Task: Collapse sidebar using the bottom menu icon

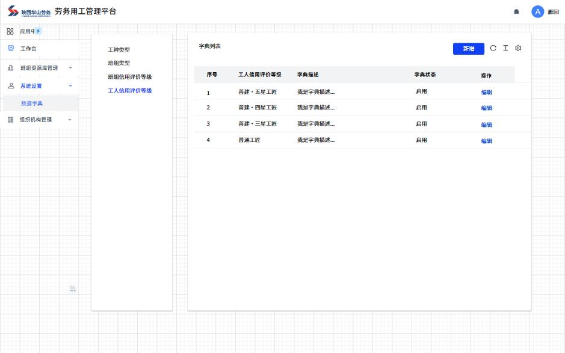Action: coord(73,289)
